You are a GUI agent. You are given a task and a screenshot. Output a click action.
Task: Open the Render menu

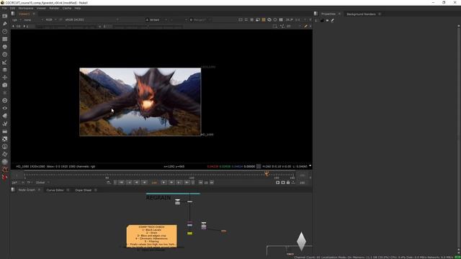pyautogui.click(x=54, y=8)
